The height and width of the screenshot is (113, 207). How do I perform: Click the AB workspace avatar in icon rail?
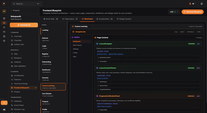(x=4, y=11)
